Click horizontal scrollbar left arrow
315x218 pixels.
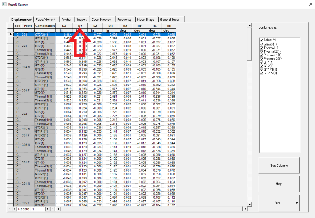coord(58,209)
